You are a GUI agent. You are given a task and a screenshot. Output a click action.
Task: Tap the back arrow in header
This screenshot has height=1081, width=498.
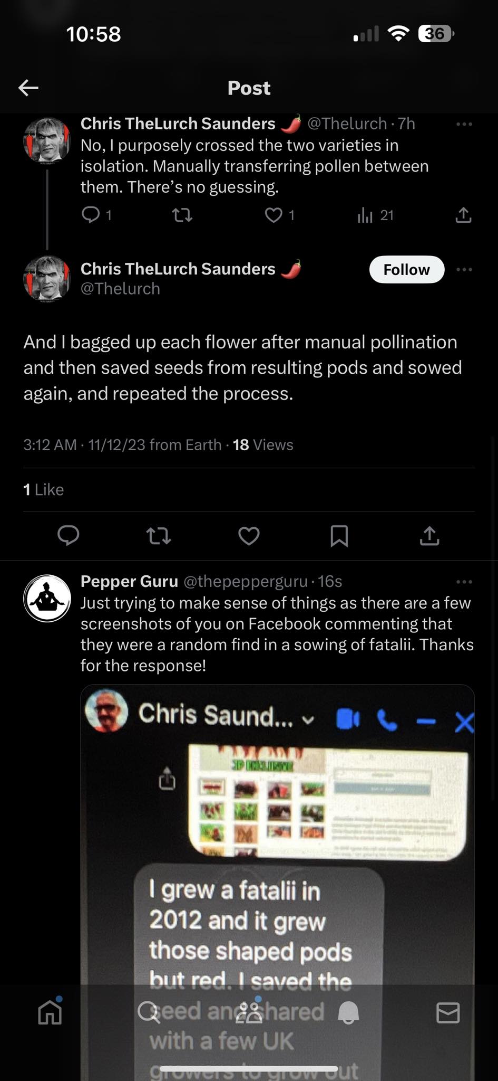point(28,88)
